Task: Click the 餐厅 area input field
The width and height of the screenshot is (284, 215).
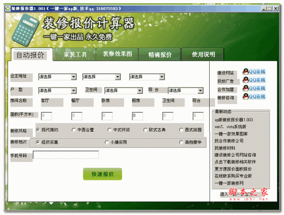Action: coord(77,116)
